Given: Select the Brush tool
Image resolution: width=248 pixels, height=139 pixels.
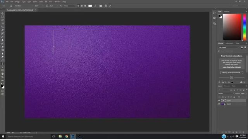Looking at the screenshot, I should 2,37.
